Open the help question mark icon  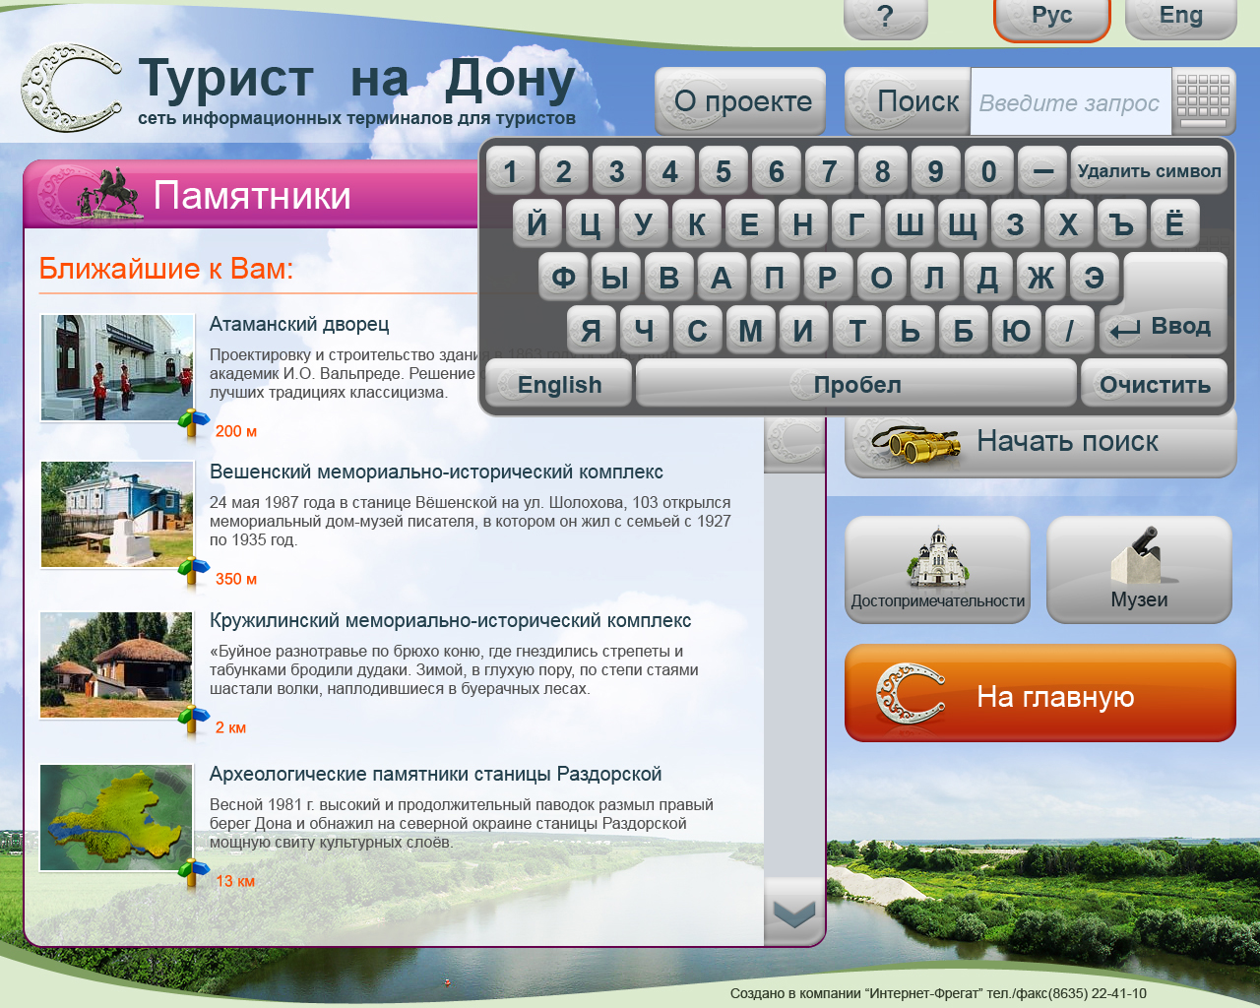click(x=885, y=16)
